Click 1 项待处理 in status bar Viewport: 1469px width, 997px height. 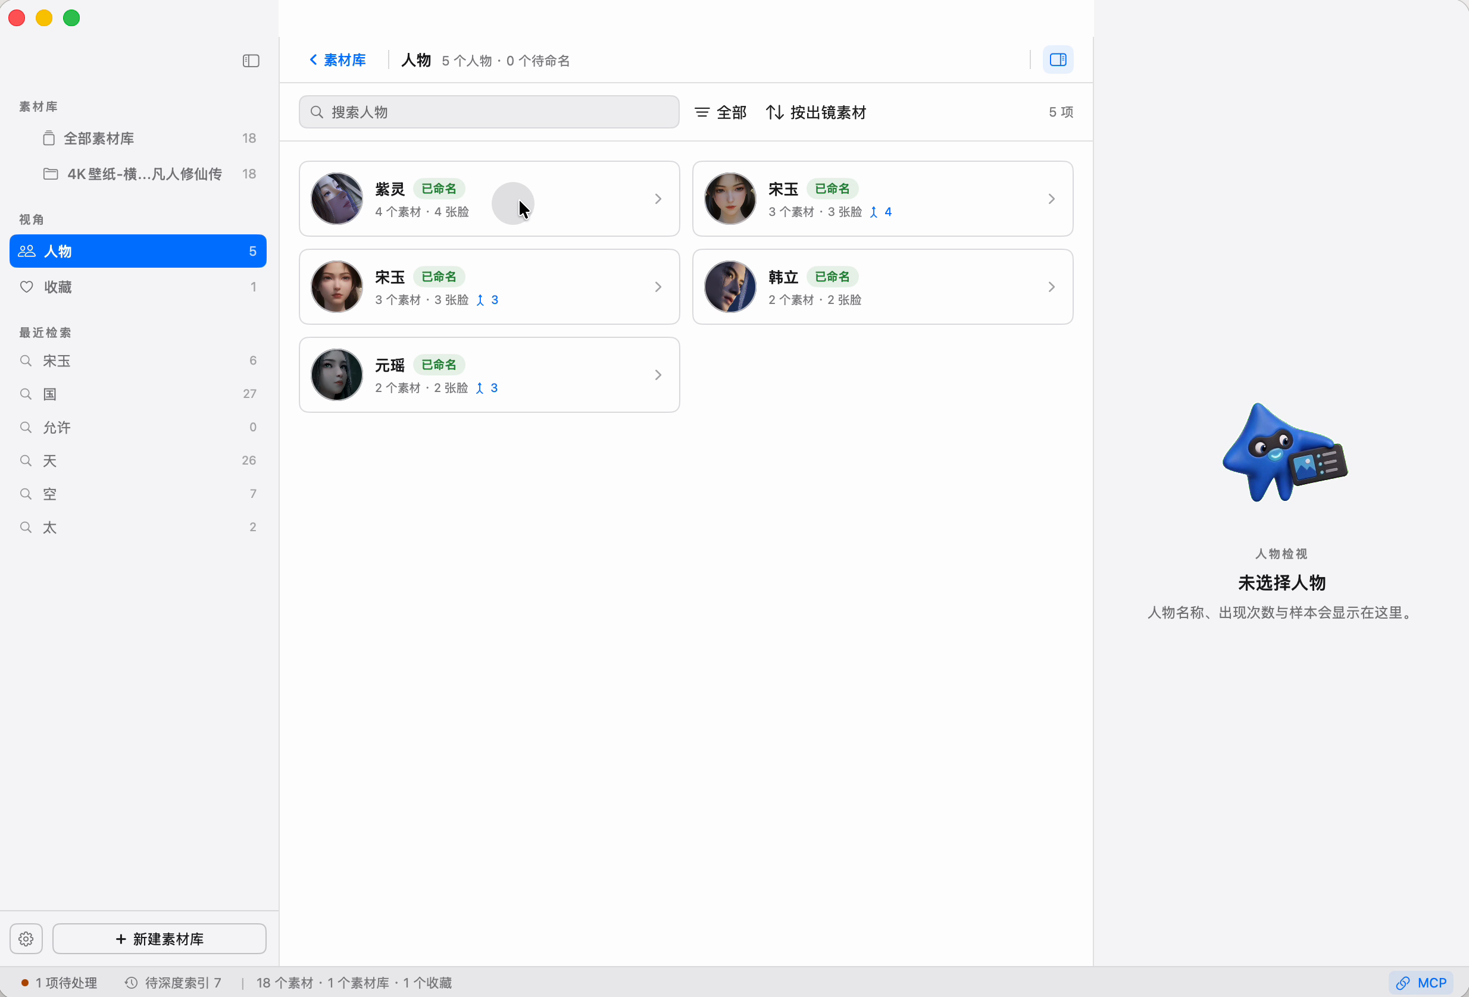(59, 983)
